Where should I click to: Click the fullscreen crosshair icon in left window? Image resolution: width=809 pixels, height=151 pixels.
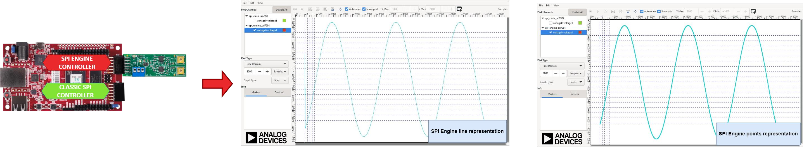pyautogui.click(x=340, y=9)
